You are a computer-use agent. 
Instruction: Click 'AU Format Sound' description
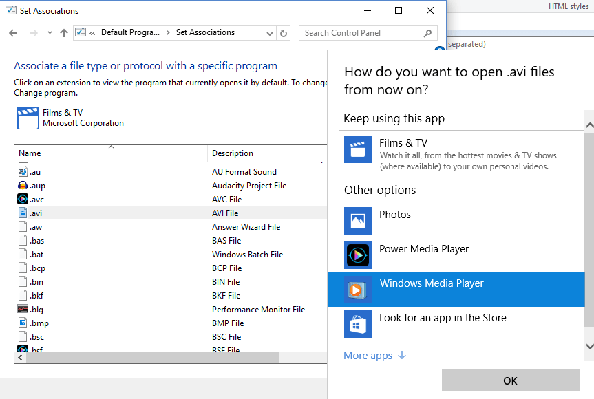click(244, 172)
